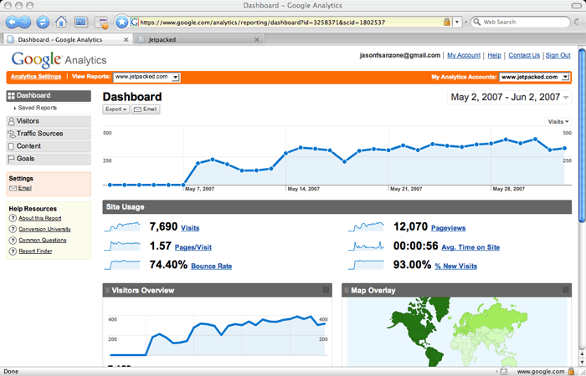
Task: Click the help icon beside Conversion University
Action: point(13,229)
